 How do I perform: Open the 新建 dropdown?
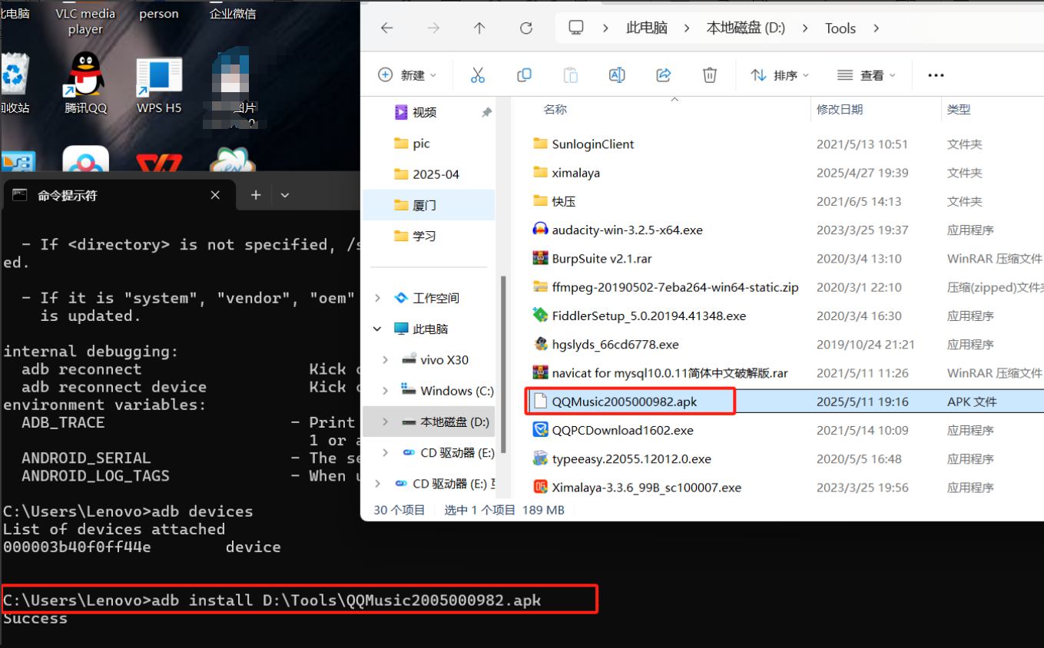tap(407, 75)
